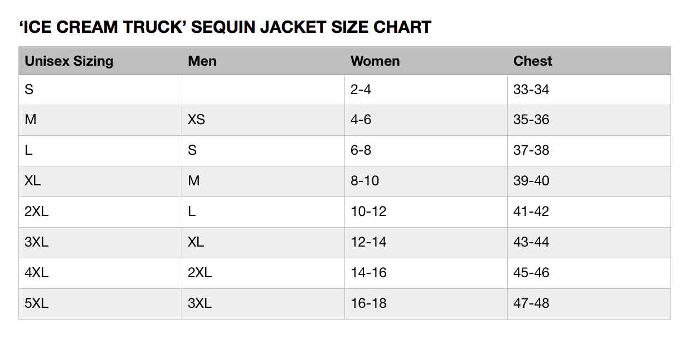The image size is (690, 344).
Task: Click the chest measurement 33-34
Action: coord(531,89)
